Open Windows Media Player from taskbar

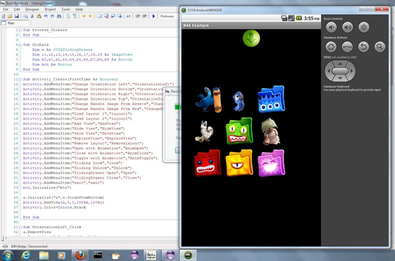point(61,255)
